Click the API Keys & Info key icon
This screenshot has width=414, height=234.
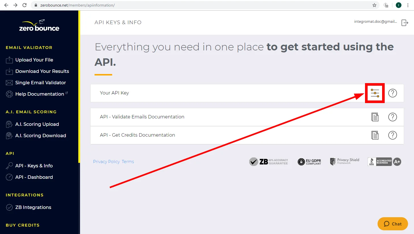click(x=9, y=166)
